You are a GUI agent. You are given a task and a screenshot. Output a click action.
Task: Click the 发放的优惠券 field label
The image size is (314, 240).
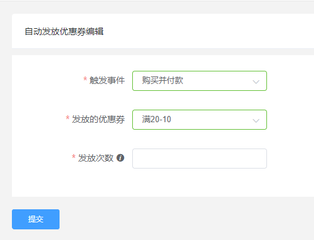98,119
